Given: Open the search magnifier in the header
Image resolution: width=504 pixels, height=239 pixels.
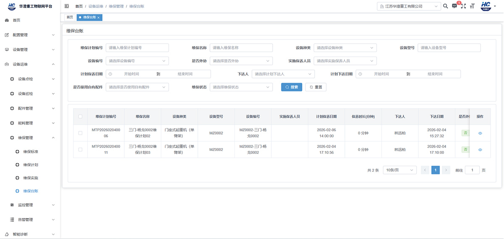Looking at the screenshot, I should 446,6.
